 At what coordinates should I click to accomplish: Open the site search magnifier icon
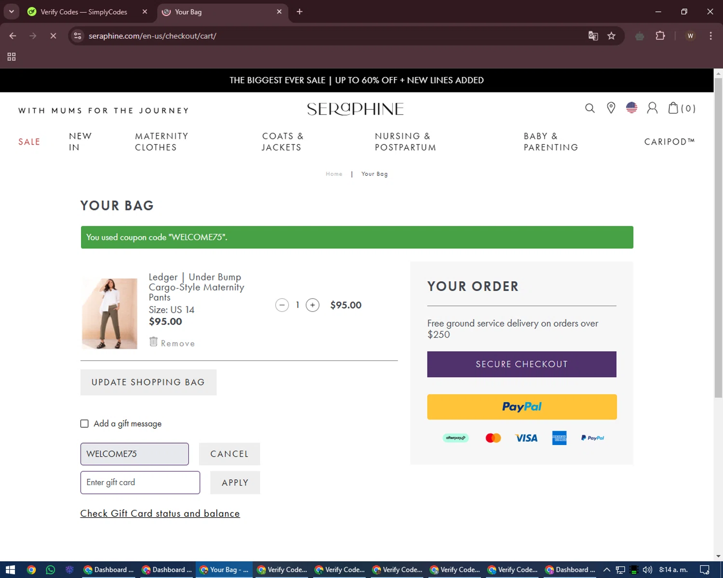[589, 108]
